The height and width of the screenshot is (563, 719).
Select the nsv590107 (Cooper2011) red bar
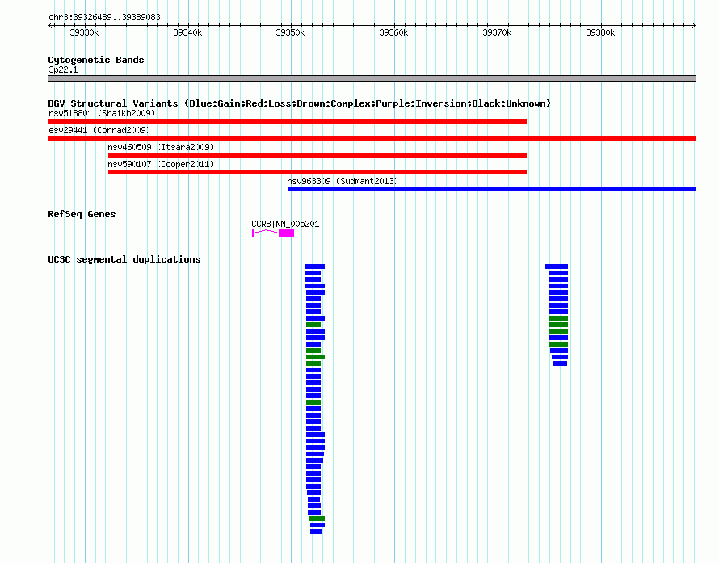(317, 172)
